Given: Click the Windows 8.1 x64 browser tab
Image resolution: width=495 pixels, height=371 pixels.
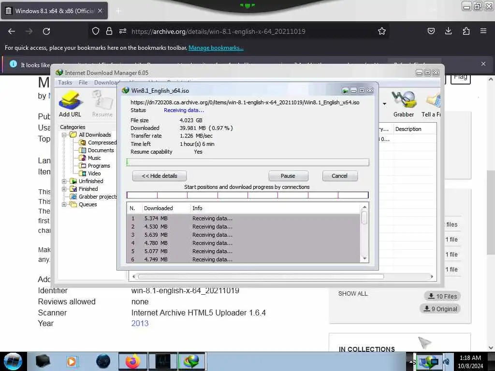Looking at the screenshot, I should (x=54, y=11).
